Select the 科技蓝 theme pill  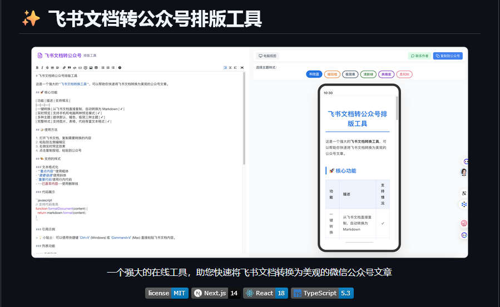pyautogui.click(x=314, y=74)
